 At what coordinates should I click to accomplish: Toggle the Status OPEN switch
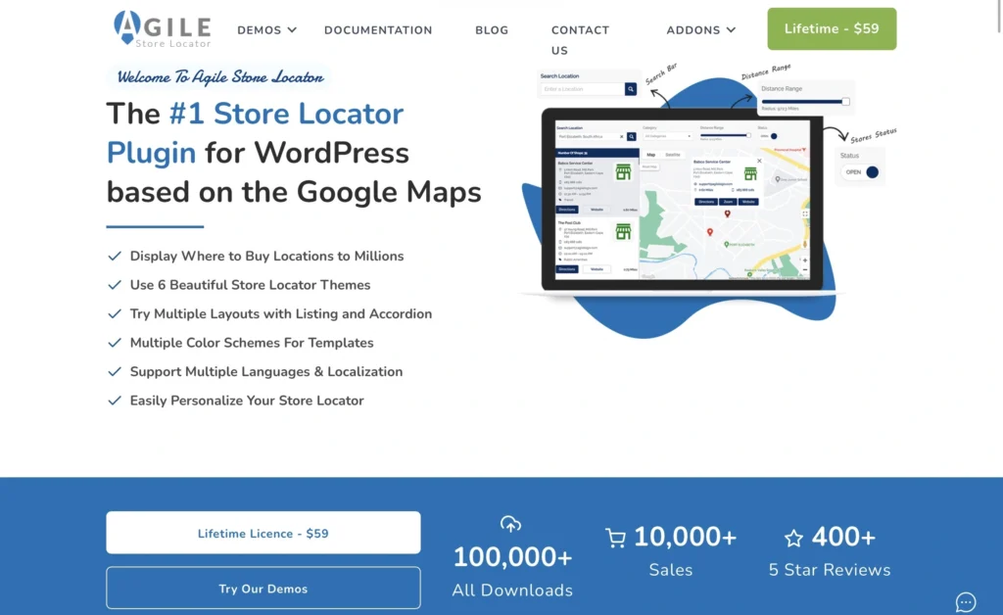pyautogui.click(x=861, y=172)
